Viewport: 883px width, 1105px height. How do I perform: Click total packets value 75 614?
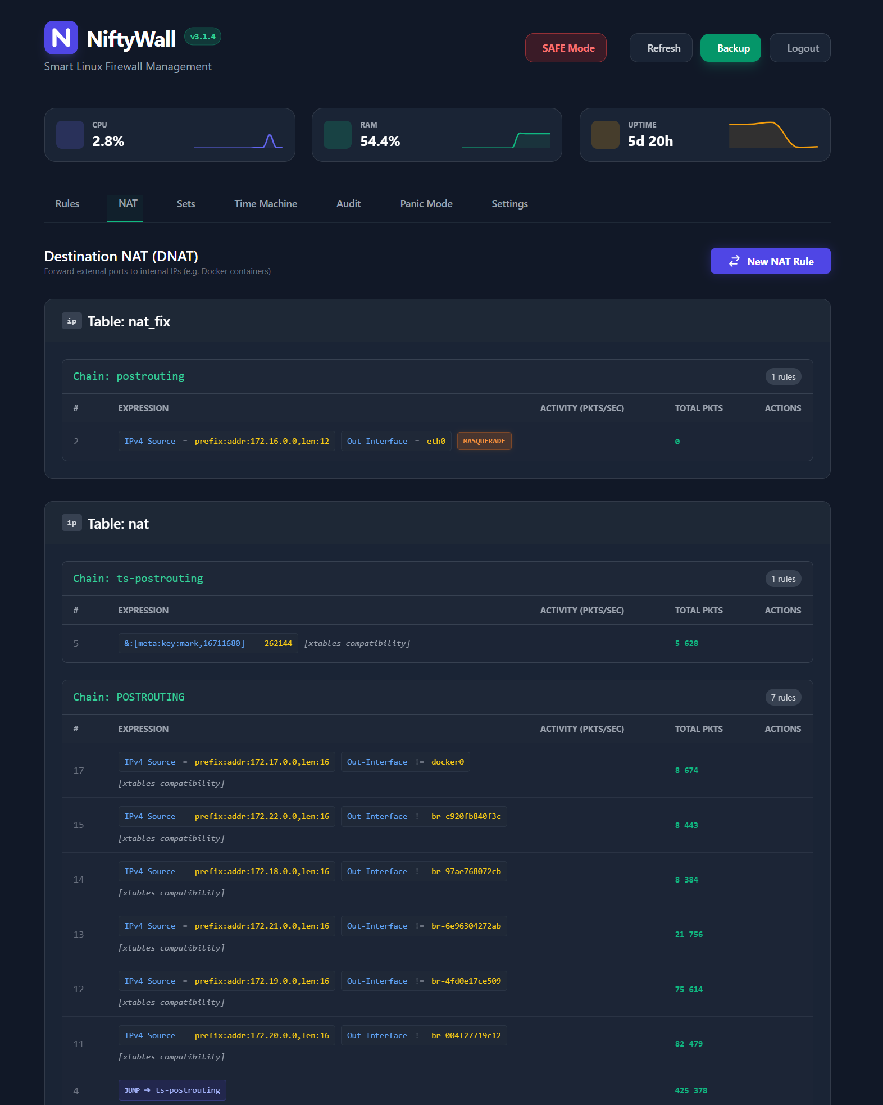click(689, 989)
